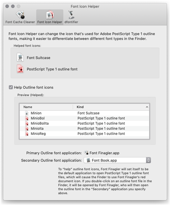
Task: Click the popup menu arrows beside Font Book.app
Action: click(x=148, y=160)
